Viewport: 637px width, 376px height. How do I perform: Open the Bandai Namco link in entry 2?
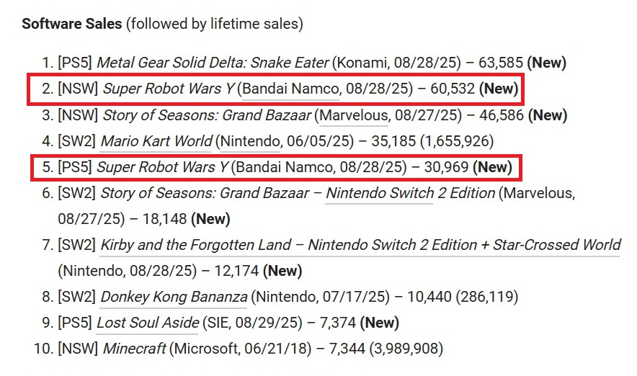[x=290, y=89]
